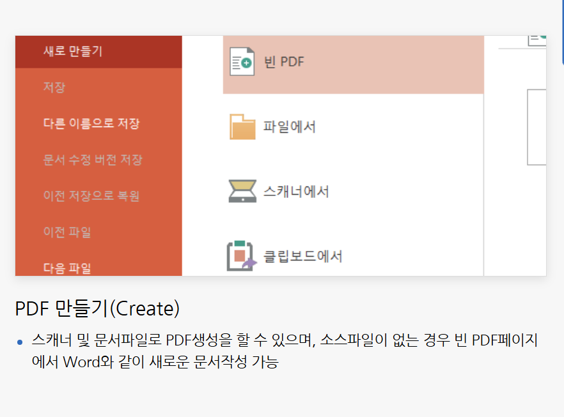The image size is (564, 417).
Task: Click the clipboard icon
Action: coord(242,255)
